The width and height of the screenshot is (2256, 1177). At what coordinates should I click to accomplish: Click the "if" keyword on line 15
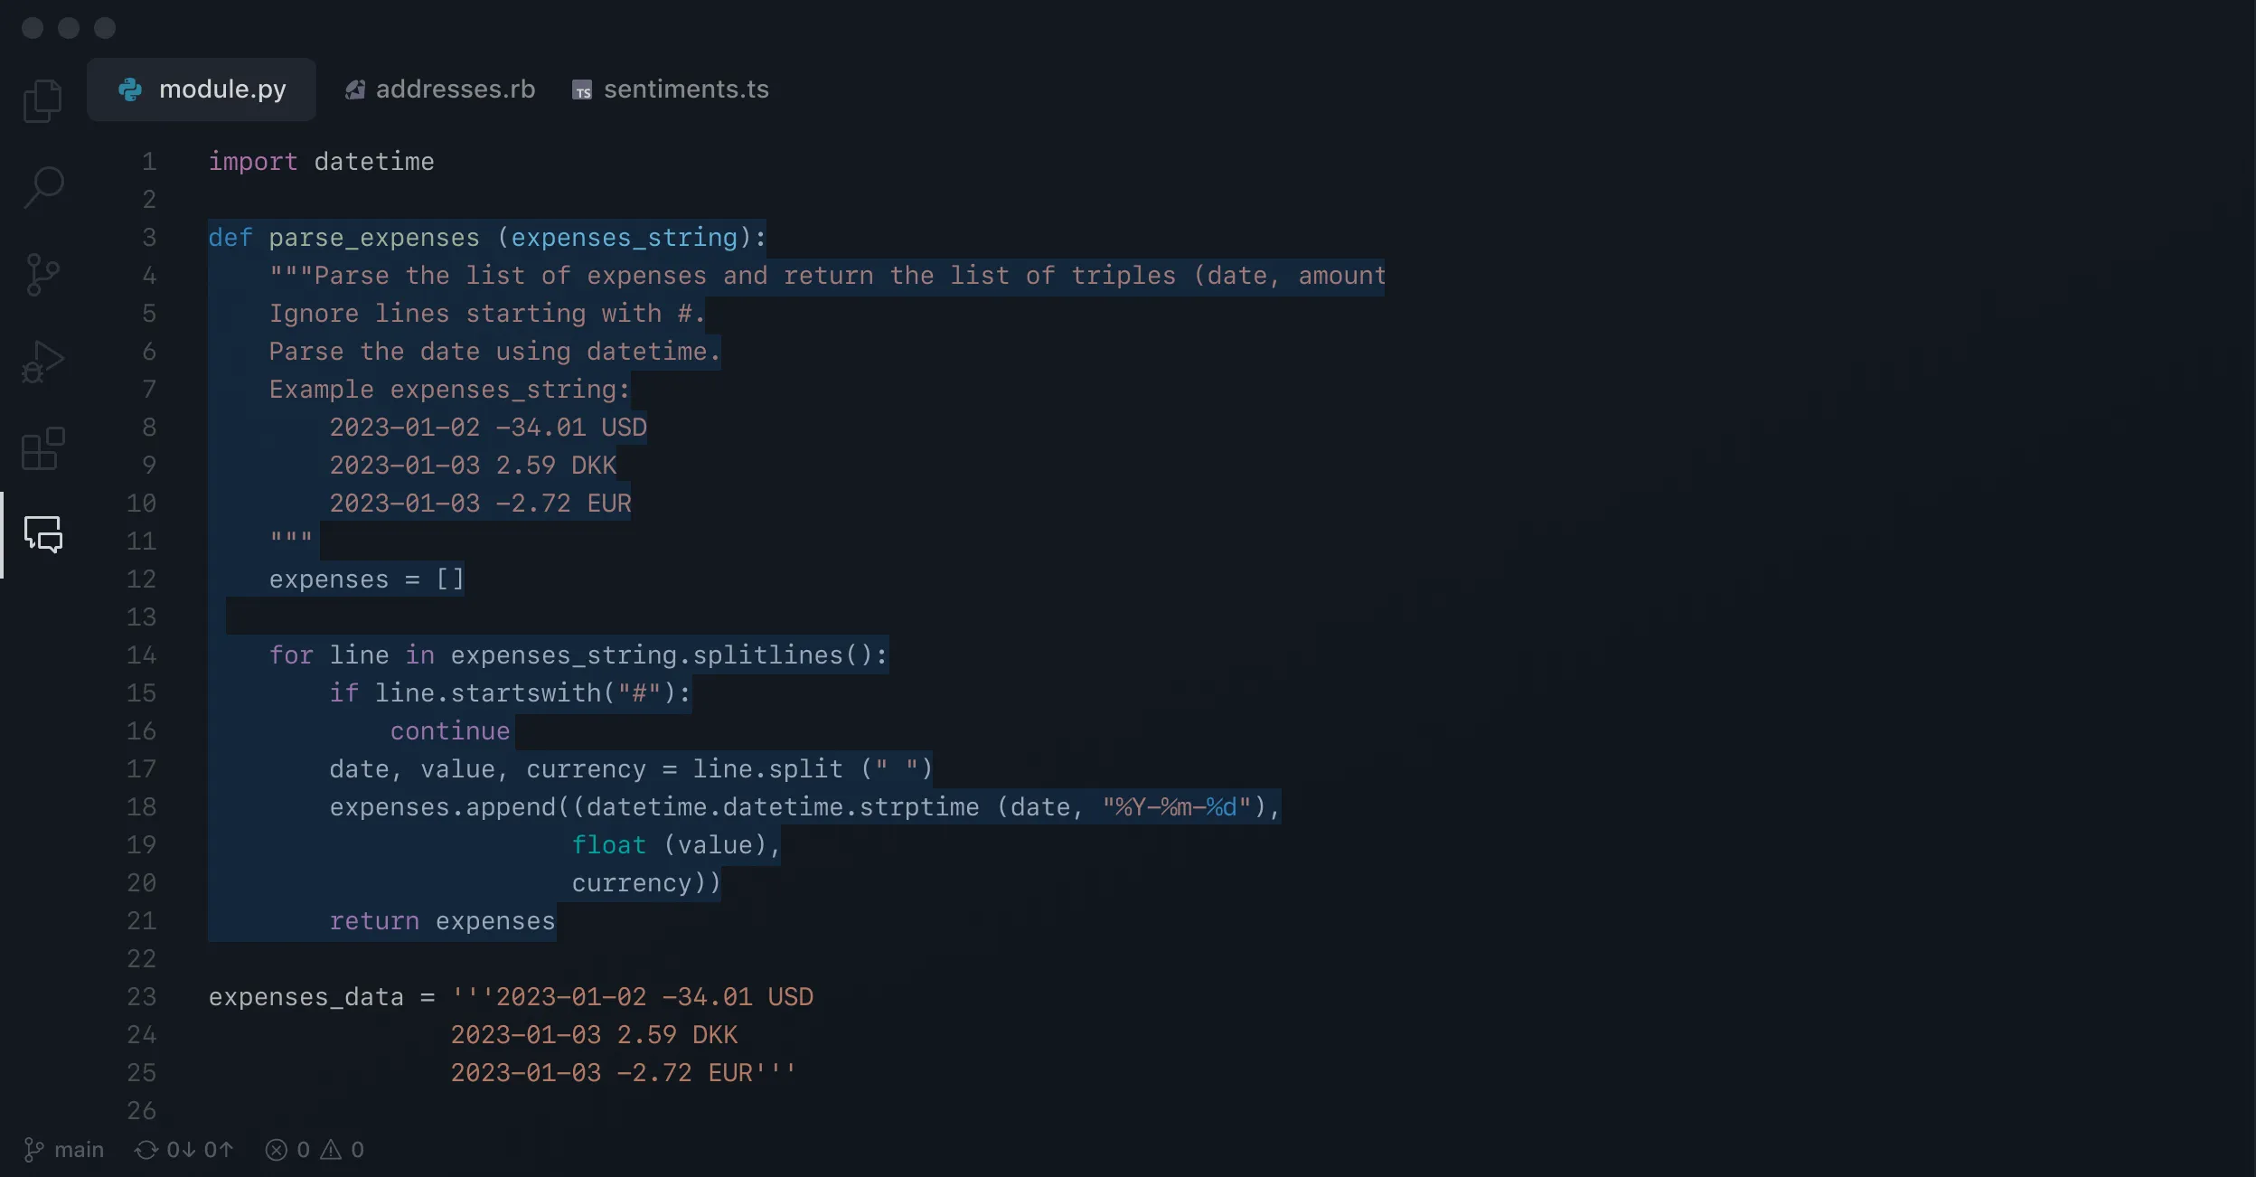click(343, 693)
